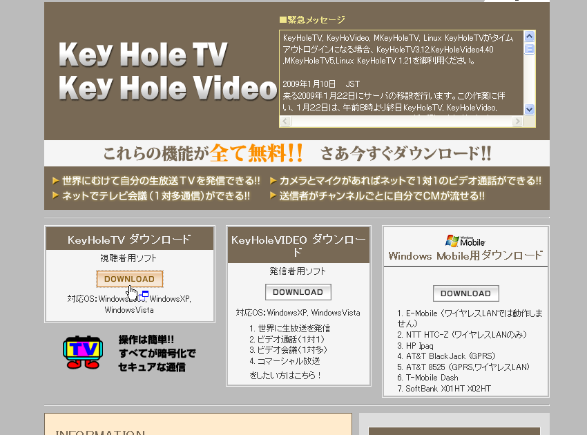The image size is (587, 435).
Task: Download the Windows Mobile version
Action: click(465, 293)
